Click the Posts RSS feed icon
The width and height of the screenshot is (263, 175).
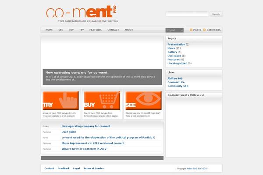191,30
